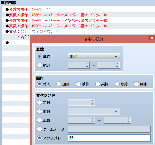Click the 範囲 start value spinner
This screenshot has height=145, width=155.
[x=79, y=65]
